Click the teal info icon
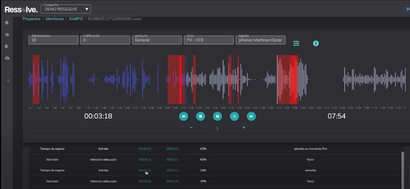 click(x=316, y=43)
